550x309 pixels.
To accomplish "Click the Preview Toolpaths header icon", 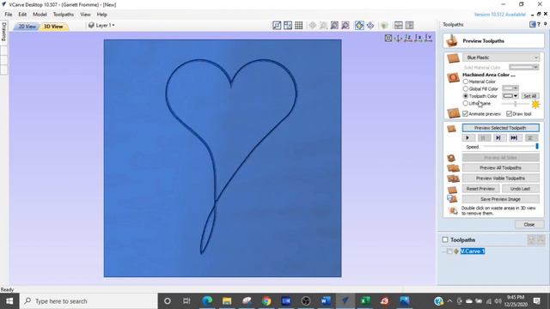I will click(x=452, y=40).
